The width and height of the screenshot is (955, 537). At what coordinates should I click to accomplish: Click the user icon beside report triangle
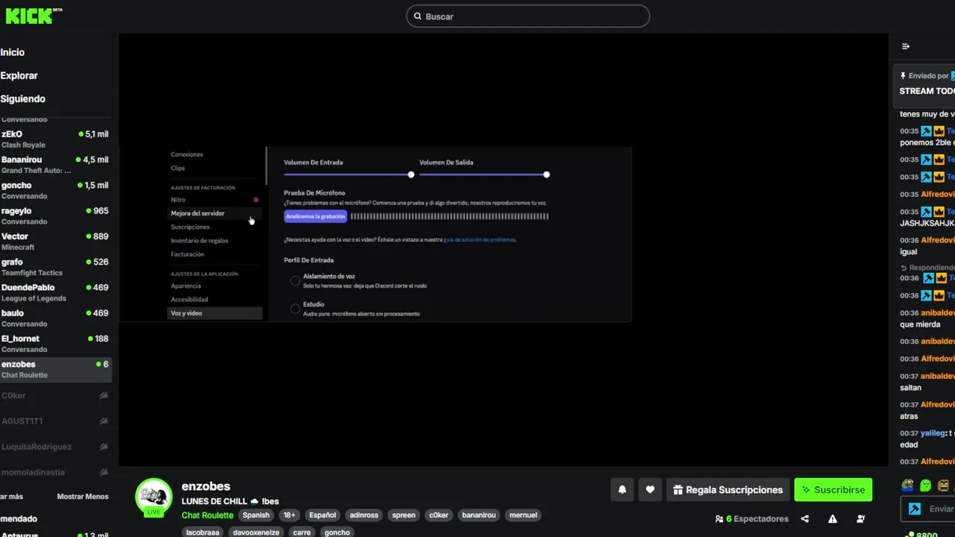(860, 519)
